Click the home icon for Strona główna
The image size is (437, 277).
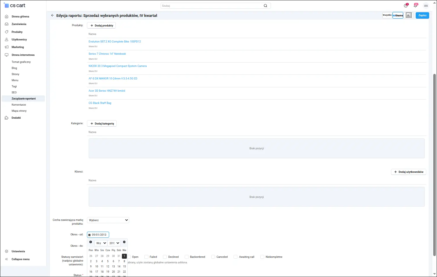(7, 17)
